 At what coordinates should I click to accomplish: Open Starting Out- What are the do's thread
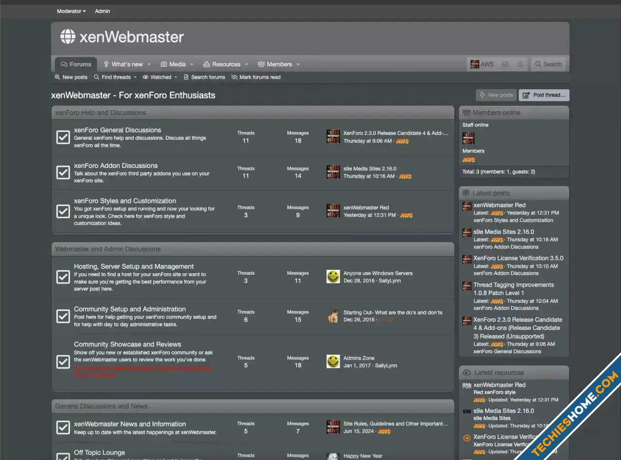coord(393,312)
